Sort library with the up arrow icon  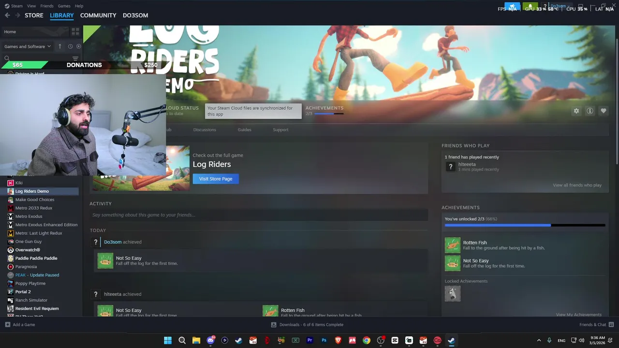[60, 46]
